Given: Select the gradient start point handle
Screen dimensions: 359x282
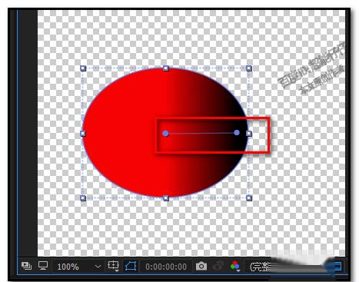Looking at the screenshot, I should point(165,133).
